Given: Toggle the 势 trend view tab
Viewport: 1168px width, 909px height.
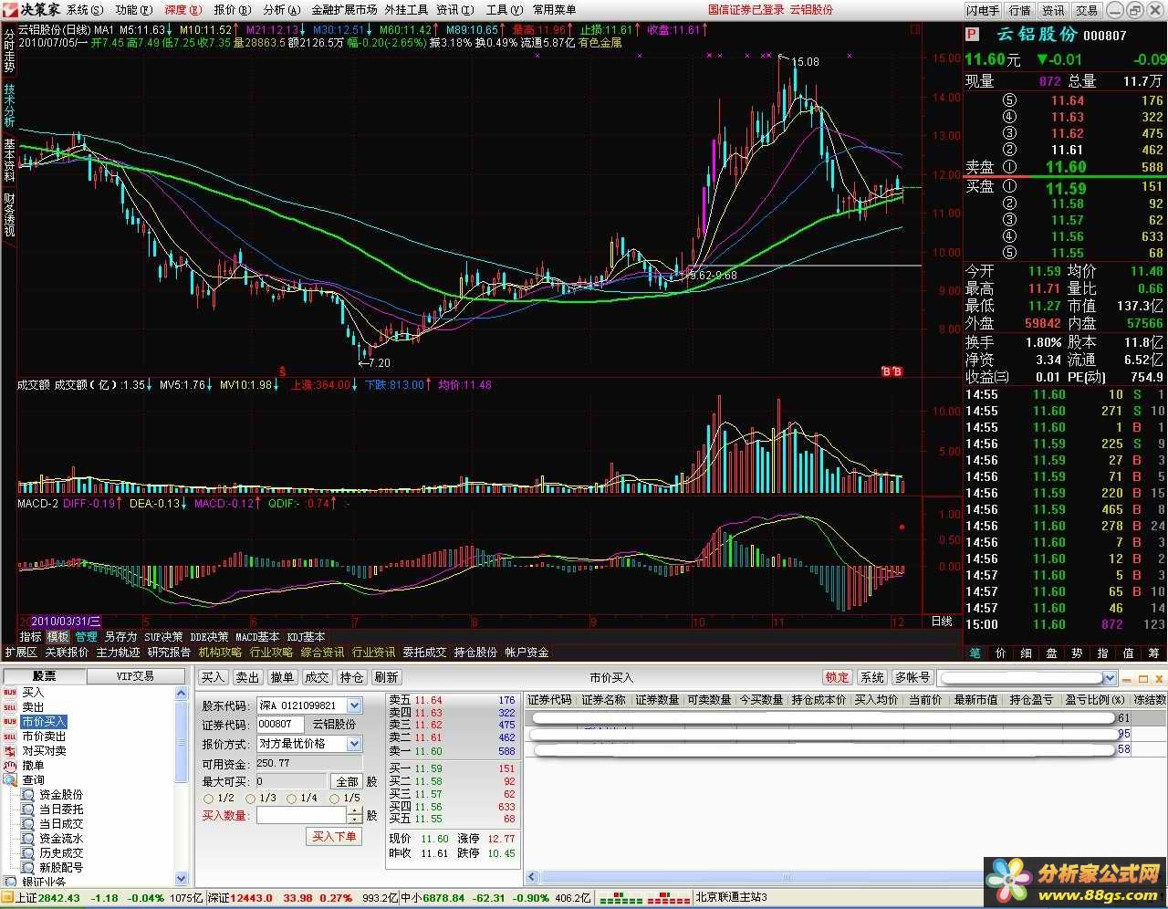Looking at the screenshot, I should [x=1078, y=653].
